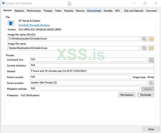Click the Current directory field
161x133 pixels.
(92, 65)
